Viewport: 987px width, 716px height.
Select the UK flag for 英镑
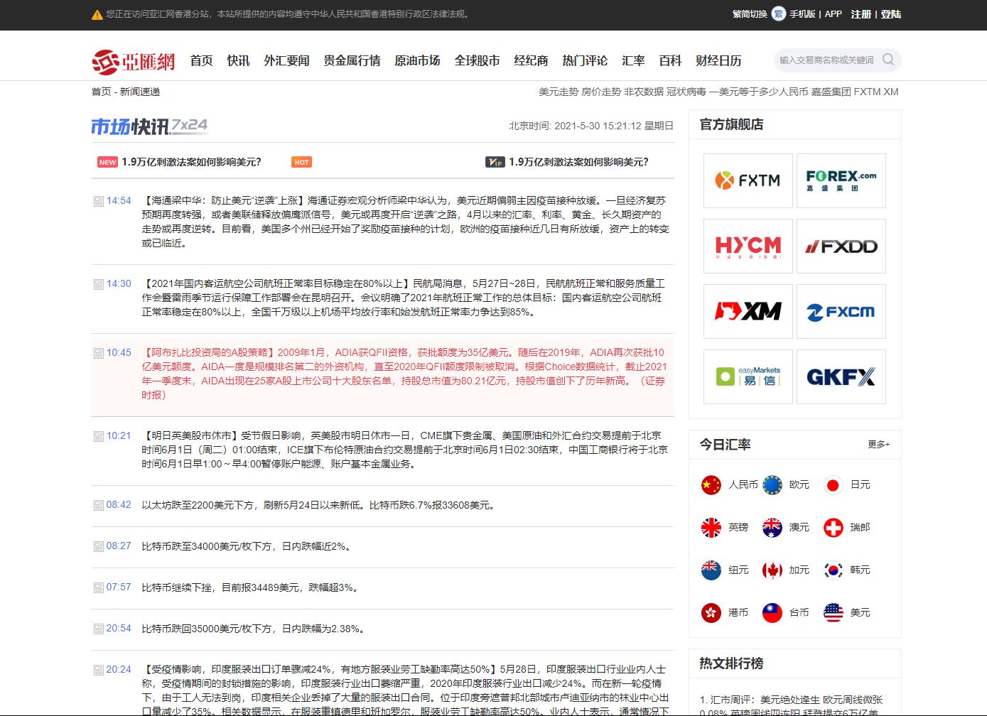[x=711, y=527]
